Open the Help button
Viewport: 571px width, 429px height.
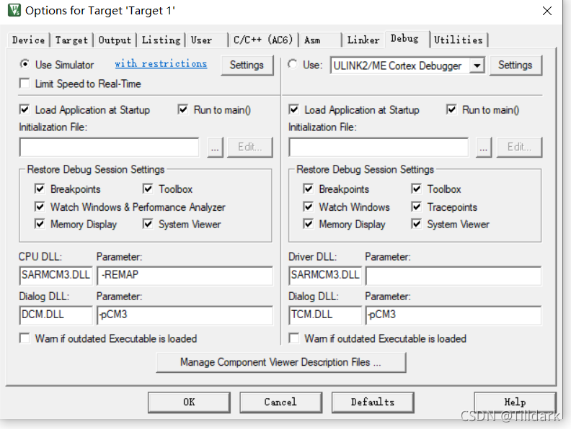[x=515, y=402]
